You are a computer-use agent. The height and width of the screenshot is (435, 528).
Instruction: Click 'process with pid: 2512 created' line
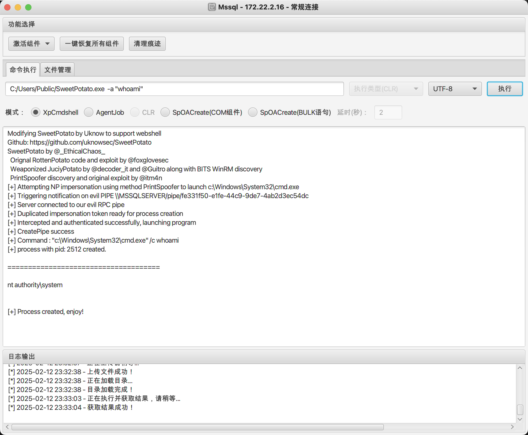(x=57, y=249)
